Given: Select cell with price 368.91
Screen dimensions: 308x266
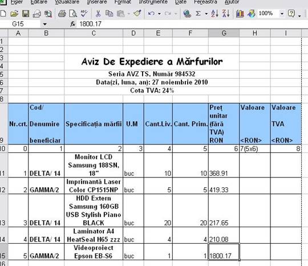Looking at the screenshot, I should (x=224, y=165).
